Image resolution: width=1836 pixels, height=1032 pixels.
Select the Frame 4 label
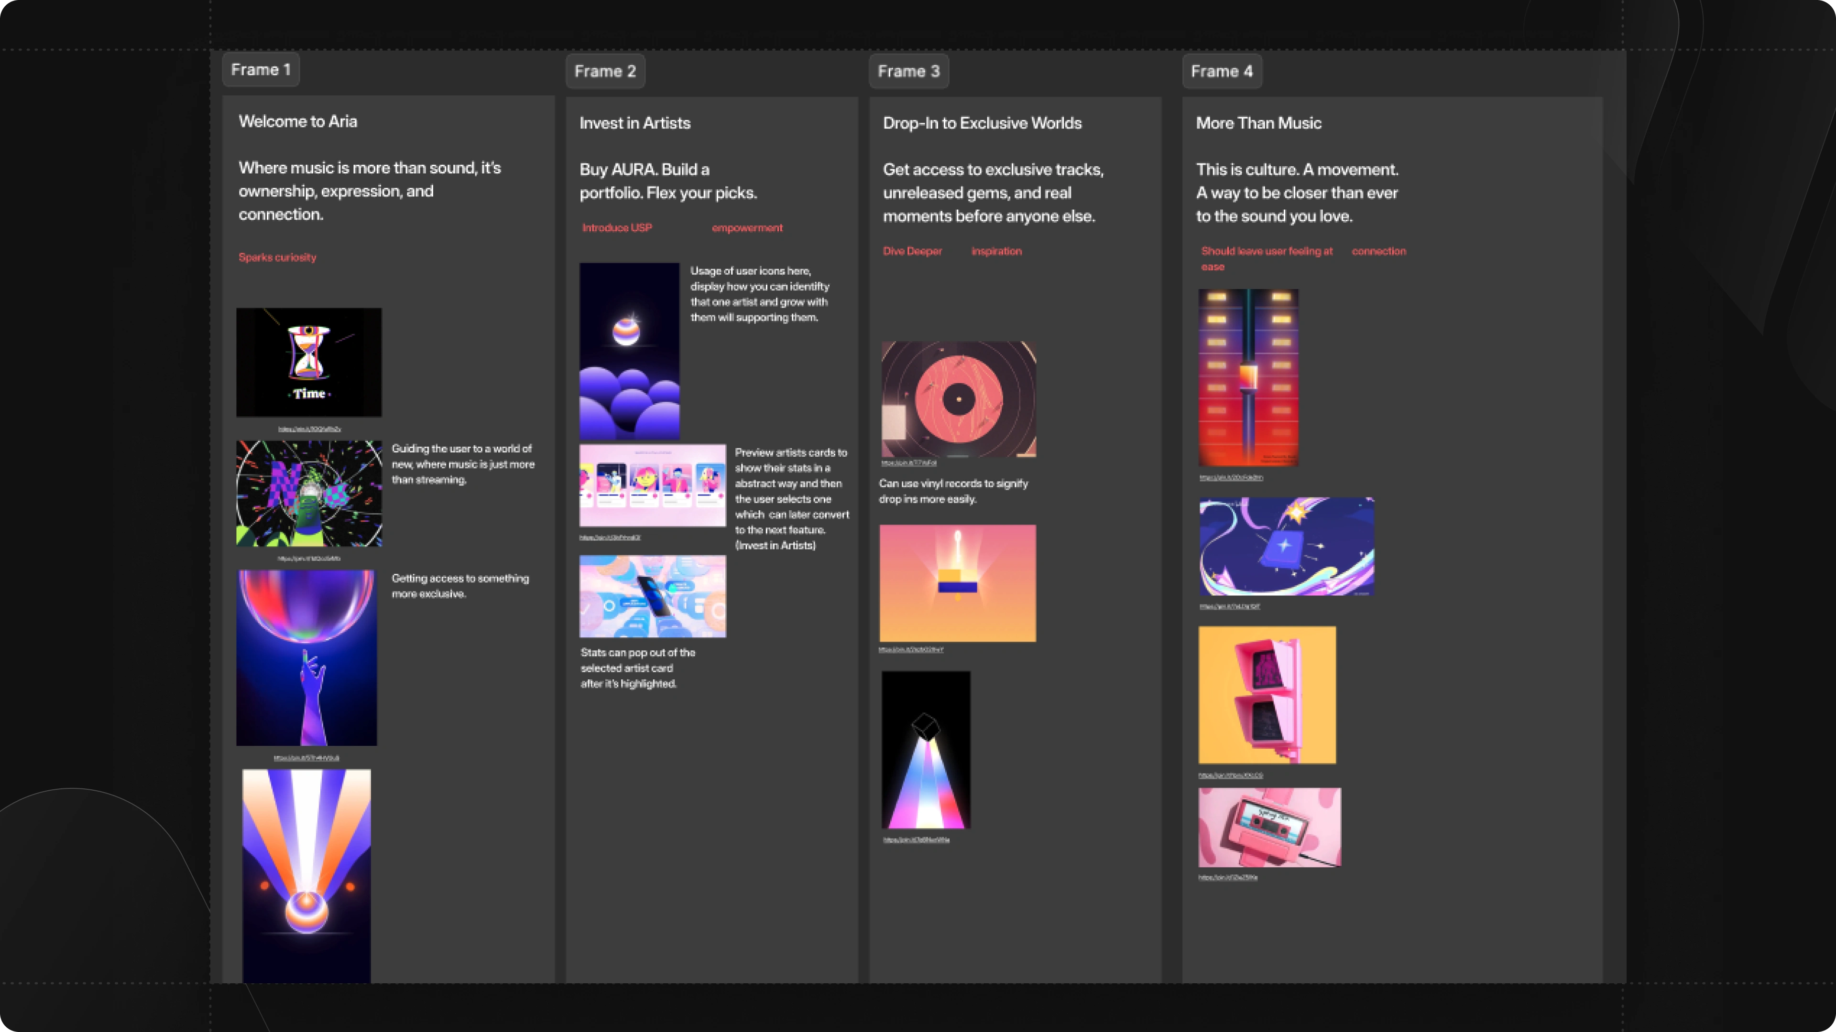1222,71
